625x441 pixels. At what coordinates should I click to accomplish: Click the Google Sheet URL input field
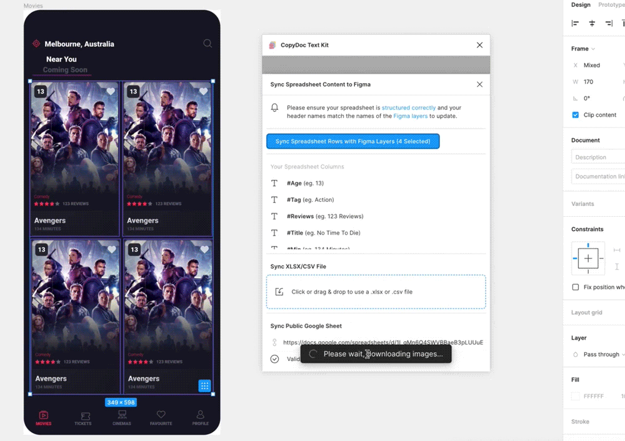[x=382, y=342]
